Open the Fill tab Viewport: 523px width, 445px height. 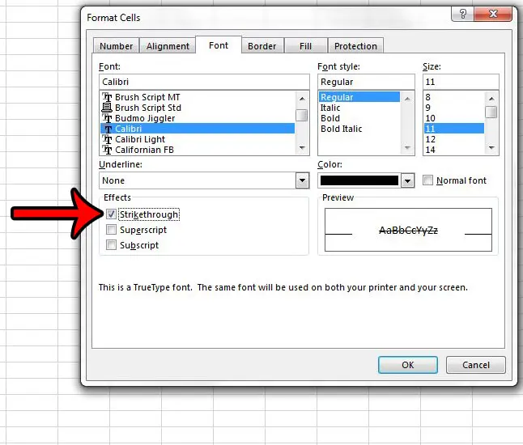click(x=305, y=46)
